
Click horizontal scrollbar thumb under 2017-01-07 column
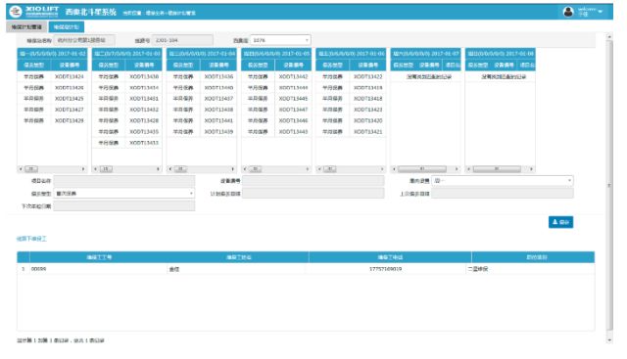(422, 169)
